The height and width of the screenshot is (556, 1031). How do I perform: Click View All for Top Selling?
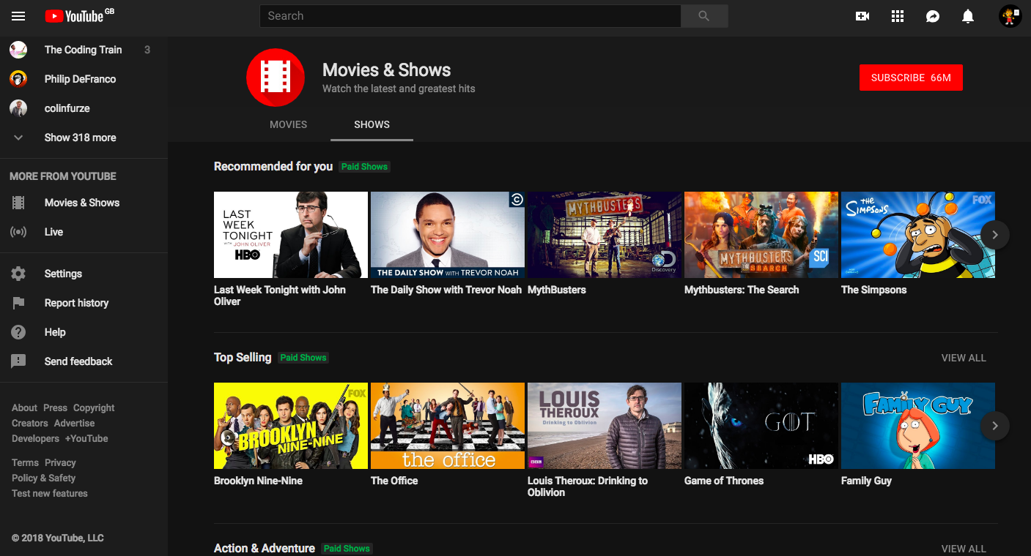point(963,358)
